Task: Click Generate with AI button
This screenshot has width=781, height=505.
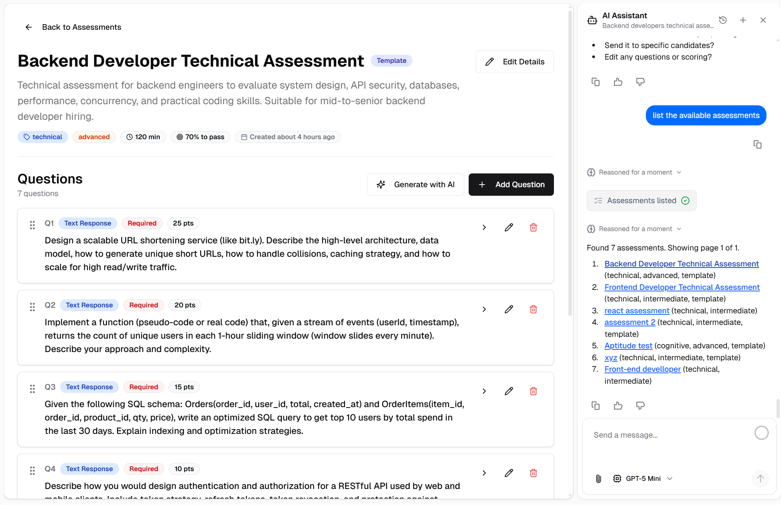Action: 415,185
